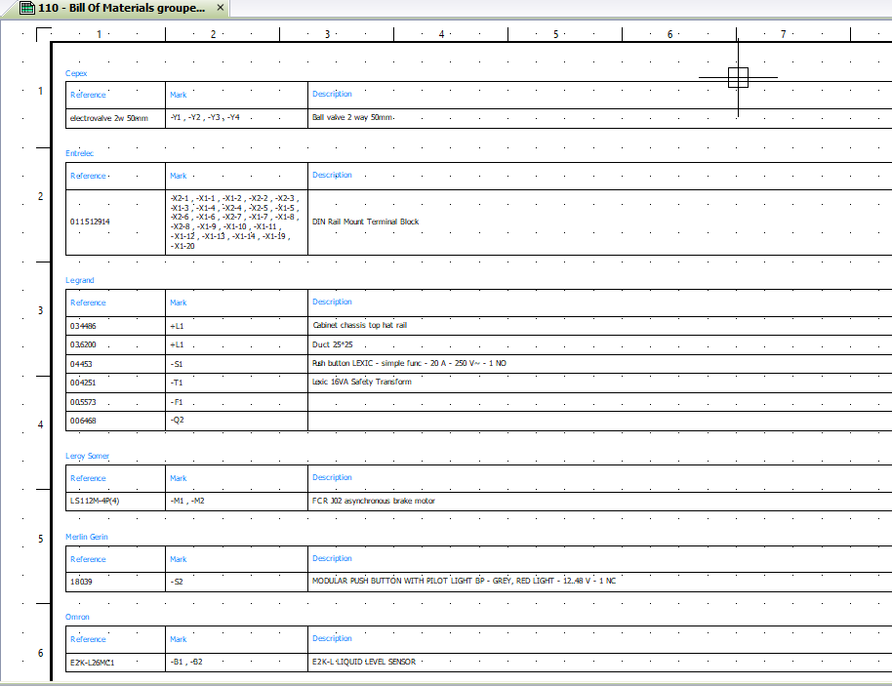Click 'Mark' header in Leroy Somer table
Image resolution: width=892 pixels, height=686 pixels.
(178, 479)
